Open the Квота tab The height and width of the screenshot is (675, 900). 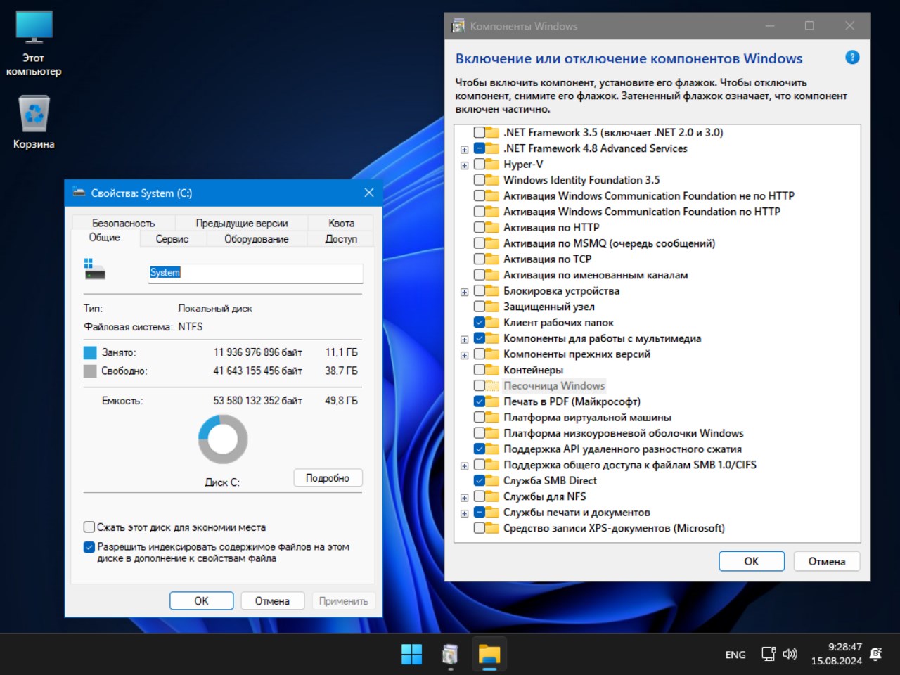341,223
